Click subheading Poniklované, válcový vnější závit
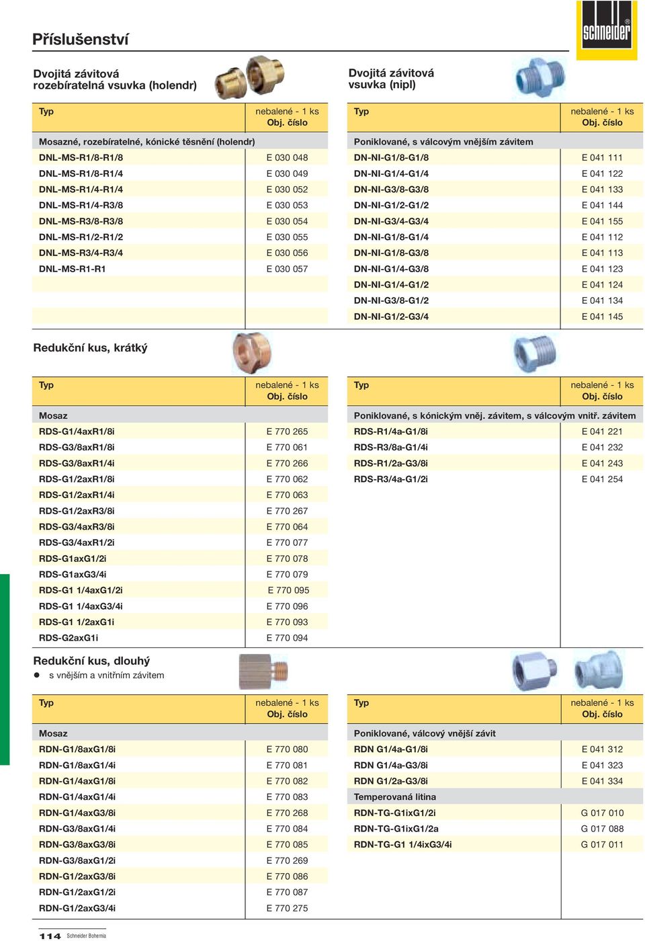Image resolution: width=645 pixels, height=941 pixels. coord(425,733)
